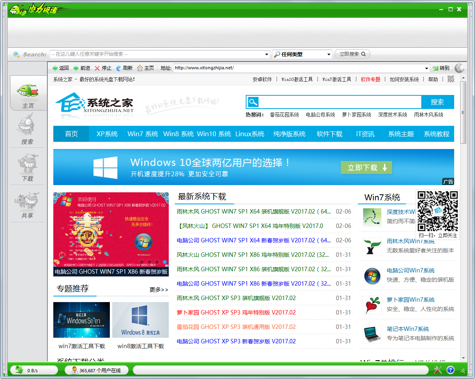The image size is (475, 379).
Task: Click the win7激活工具 thumbnail image
Action: 81,320
